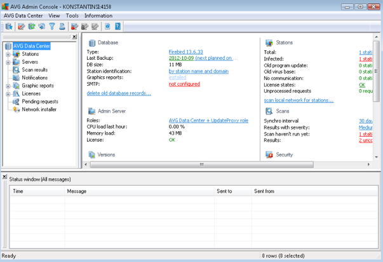This screenshot has width=383, height=262.
Task: Click the not configured SMTP link
Action: point(184,84)
